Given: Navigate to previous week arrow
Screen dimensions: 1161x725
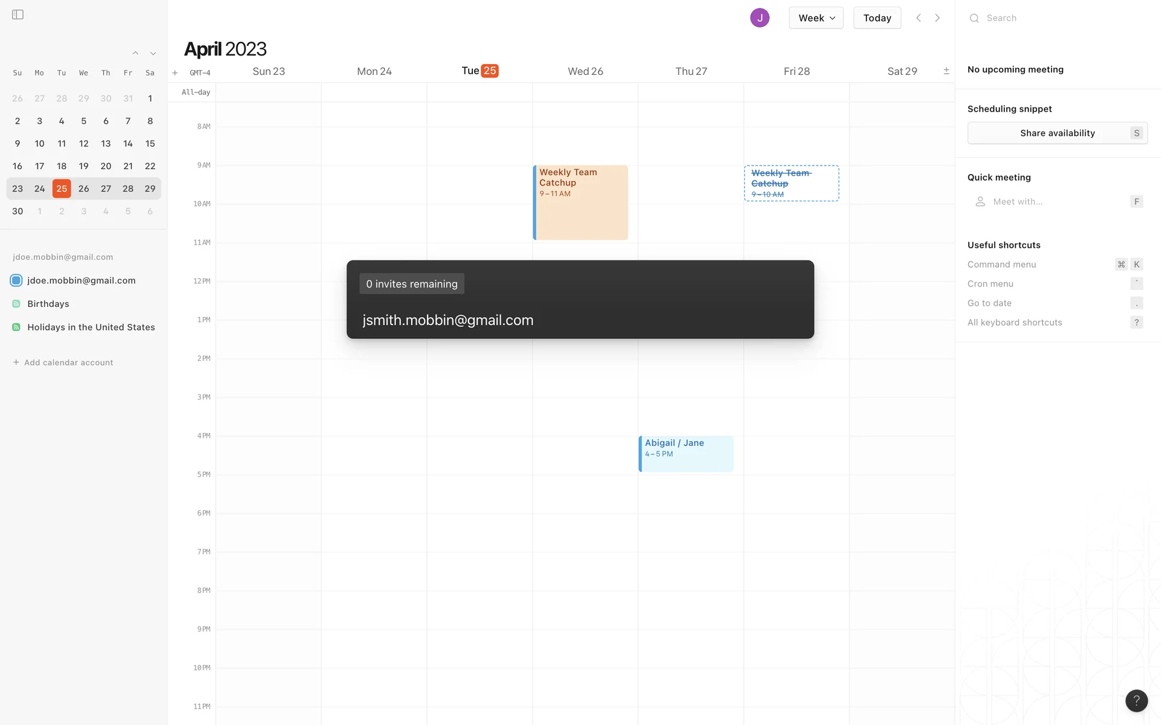Looking at the screenshot, I should point(919,18).
